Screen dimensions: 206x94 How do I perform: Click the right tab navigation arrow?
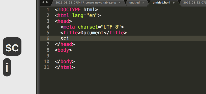(47, 2)
